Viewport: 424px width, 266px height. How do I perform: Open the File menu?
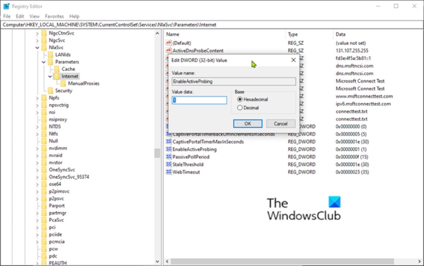point(7,16)
